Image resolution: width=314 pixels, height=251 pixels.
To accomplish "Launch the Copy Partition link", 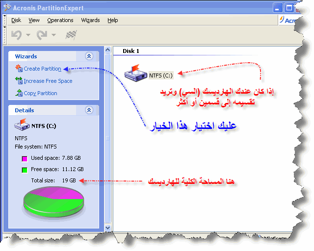I will click(x=40, y=93).
